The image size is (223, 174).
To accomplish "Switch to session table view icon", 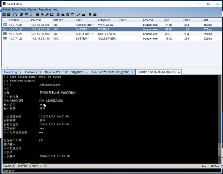I will (x=26, y=15).
